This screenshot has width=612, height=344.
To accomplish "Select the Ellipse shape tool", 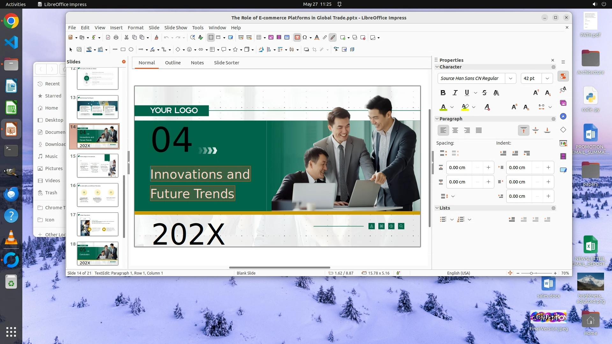I will (131, 49).
